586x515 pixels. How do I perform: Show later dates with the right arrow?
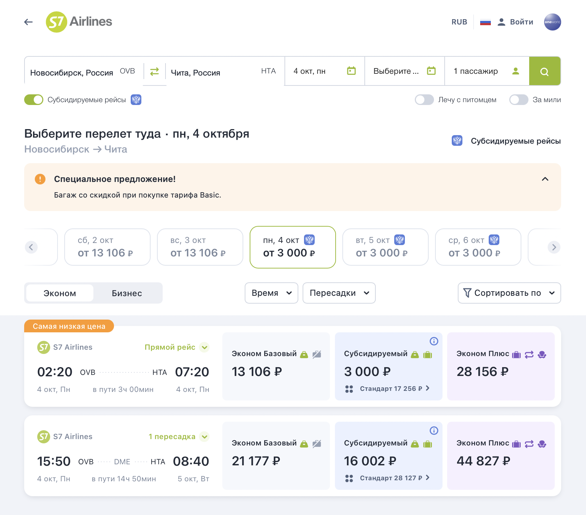554,247
